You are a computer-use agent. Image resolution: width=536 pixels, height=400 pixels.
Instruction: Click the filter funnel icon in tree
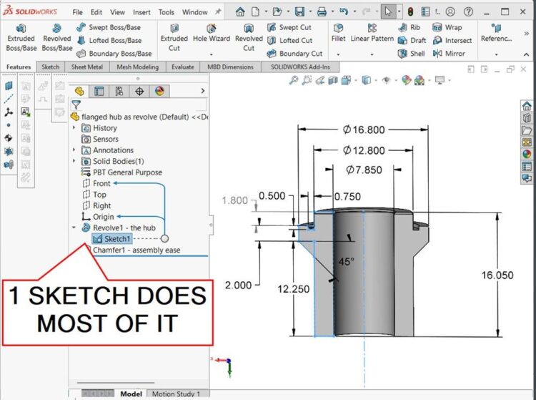pyautogui.click(x=76, y=104)
